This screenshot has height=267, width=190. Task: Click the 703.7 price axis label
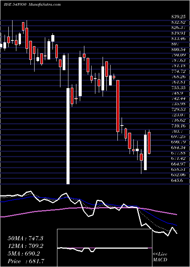177,131
